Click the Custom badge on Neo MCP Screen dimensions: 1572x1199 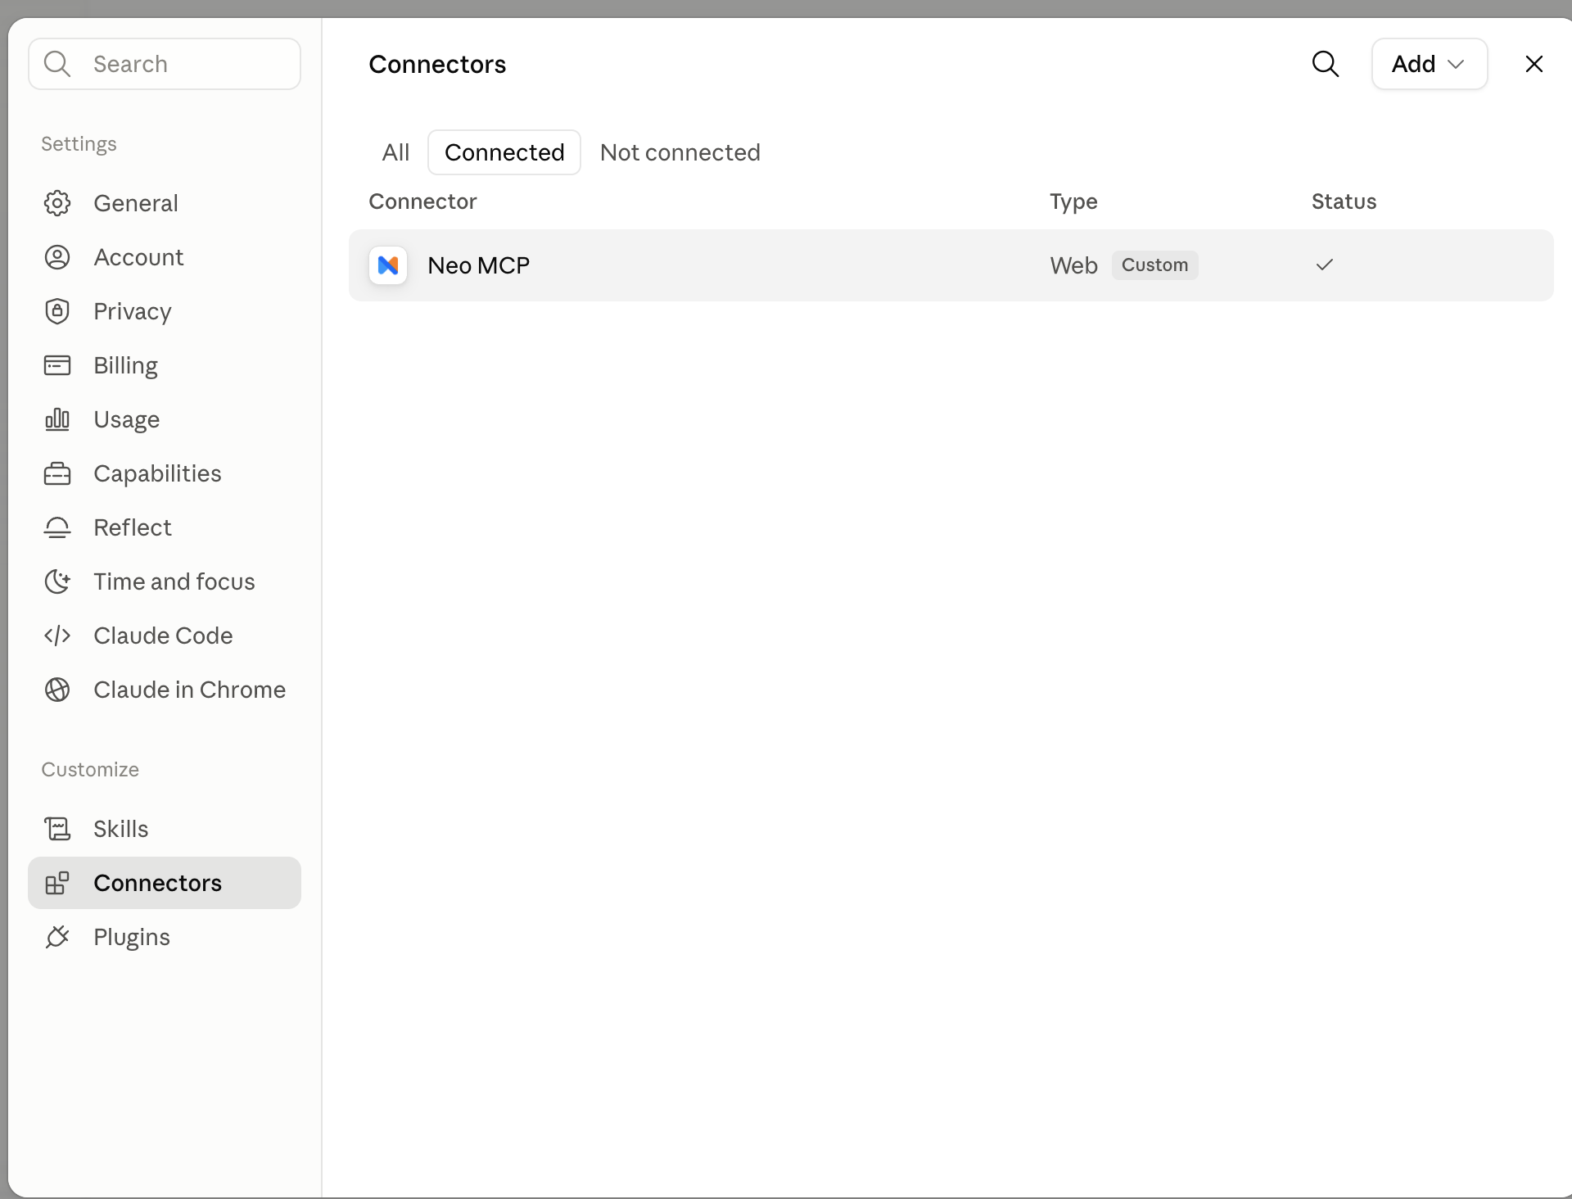[1154, 265]
